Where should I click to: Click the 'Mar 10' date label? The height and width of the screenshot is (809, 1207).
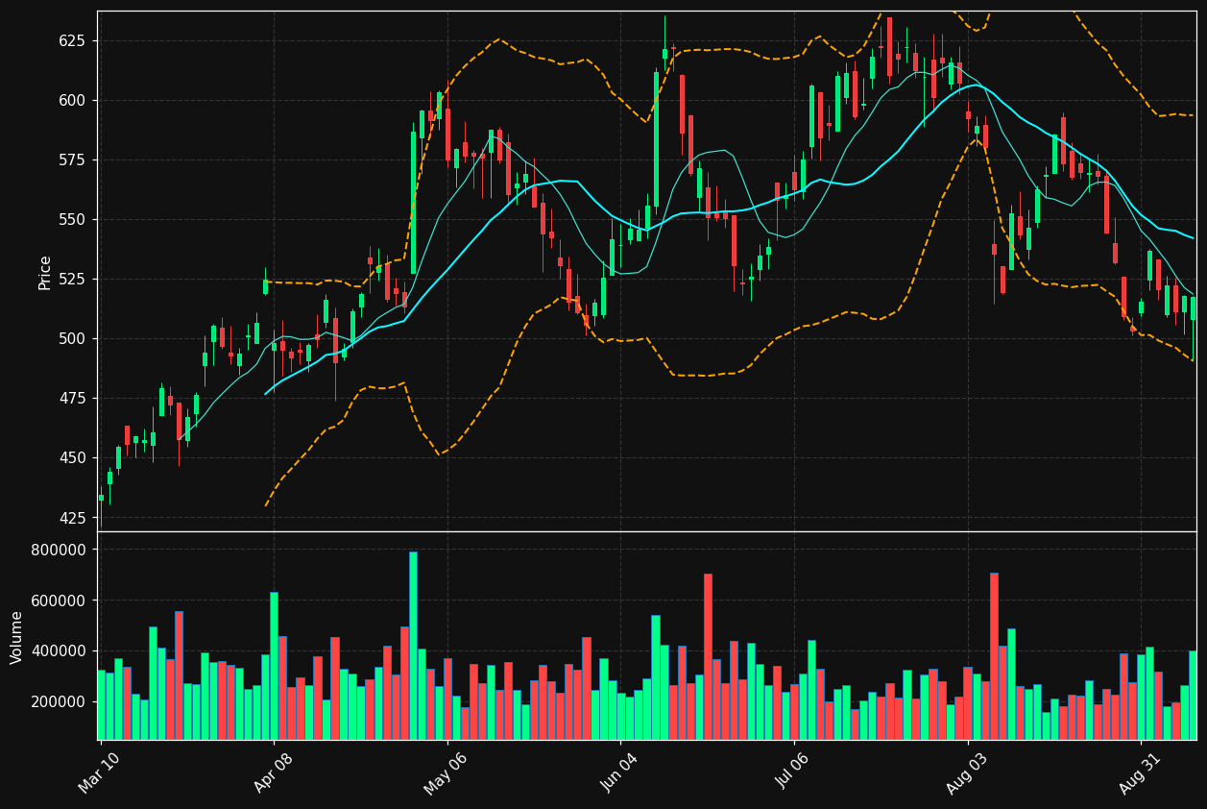coord(100,773)
